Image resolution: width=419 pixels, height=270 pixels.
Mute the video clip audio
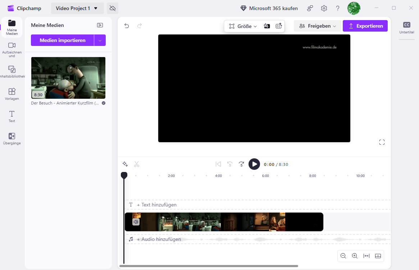(x=136, y=222)
